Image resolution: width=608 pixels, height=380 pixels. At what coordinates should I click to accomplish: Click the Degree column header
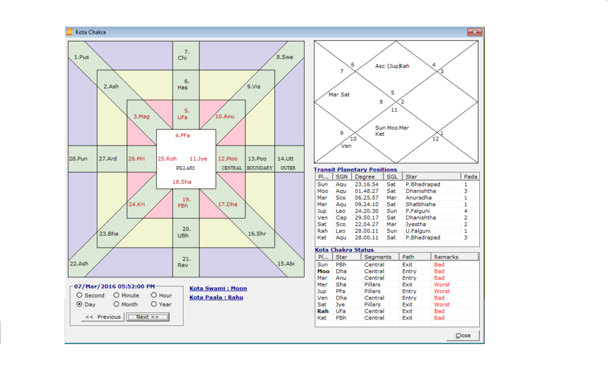click(367, 176)
